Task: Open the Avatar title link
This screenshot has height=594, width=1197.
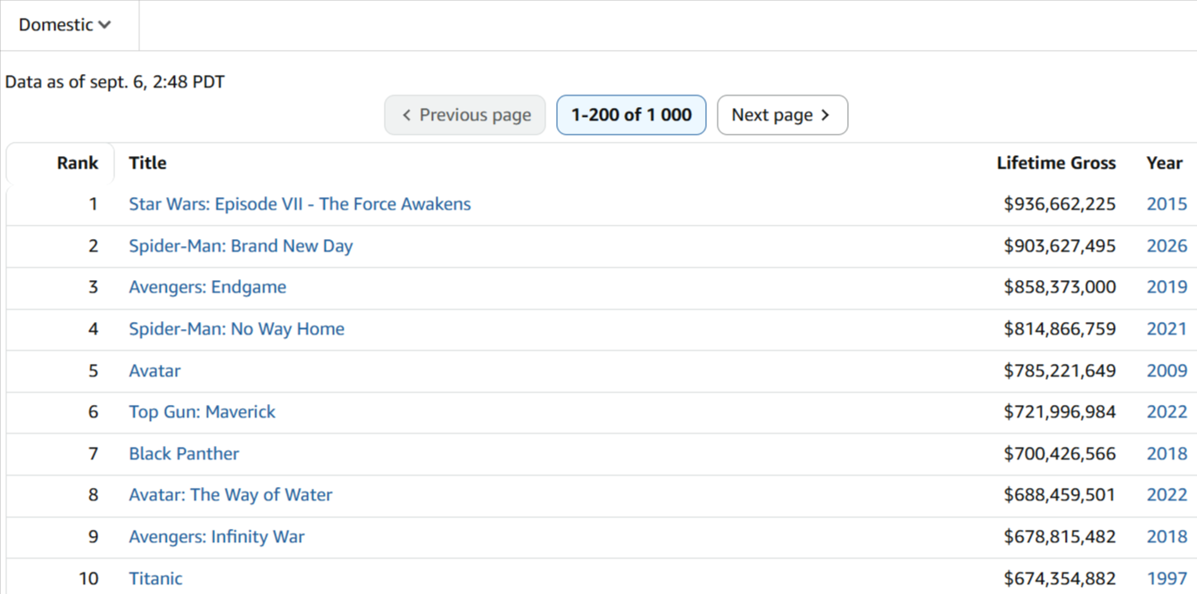Action: pos(154,371)
